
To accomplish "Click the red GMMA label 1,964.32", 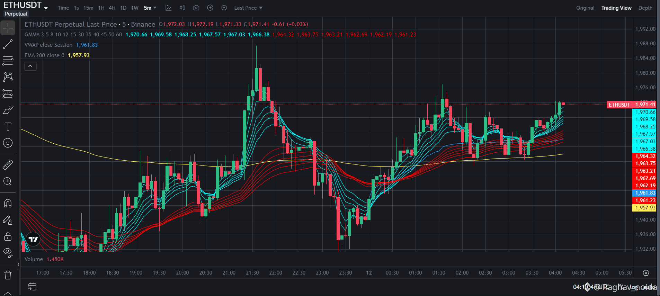I will click(644, 156).
